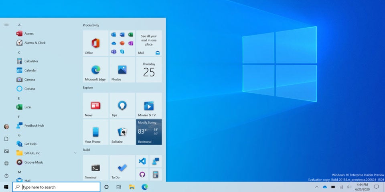Expand the Start menu hamburger navigation
The image size is (385, 192).
click(6, 25)
